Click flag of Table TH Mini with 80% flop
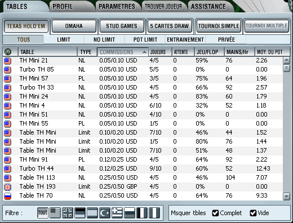Screen dimensions: 293x223 click(x=7, y=142)
